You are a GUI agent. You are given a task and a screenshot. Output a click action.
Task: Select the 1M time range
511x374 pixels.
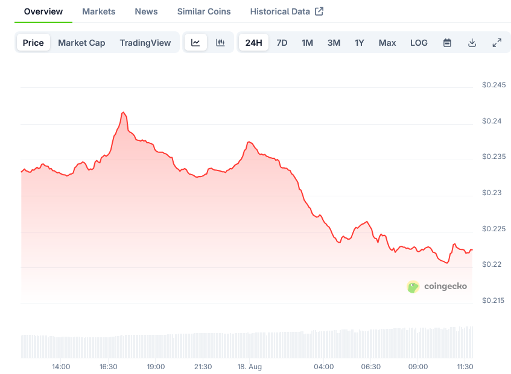(x=307, y=43)
